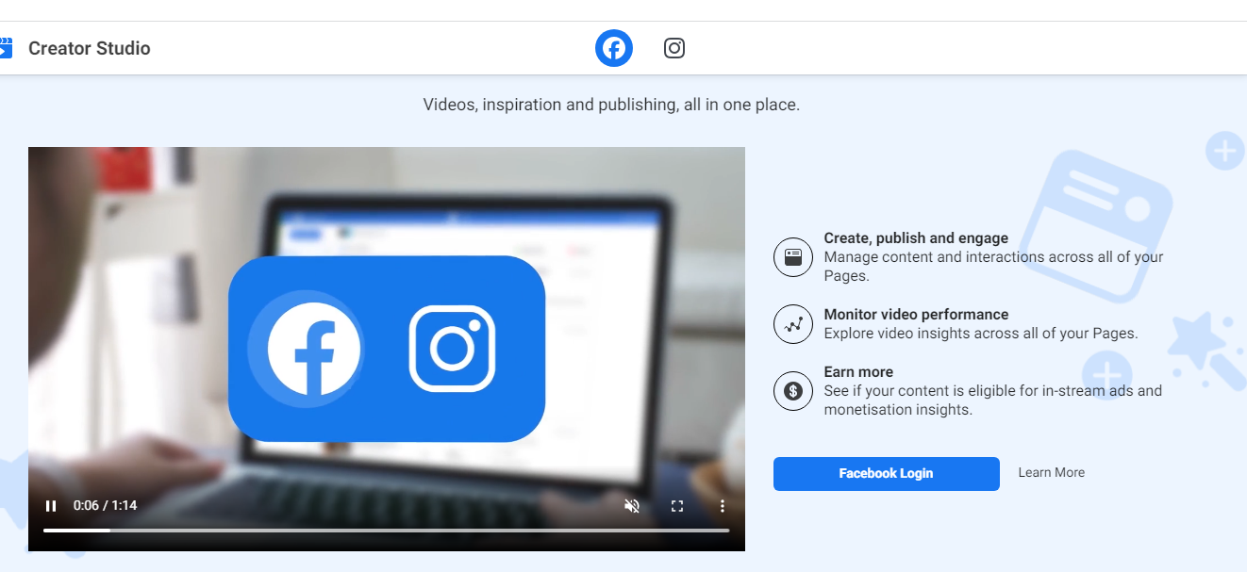1247x572 pixels.
Task: Click the video timestamp display
Action: (x=104, y=505)
